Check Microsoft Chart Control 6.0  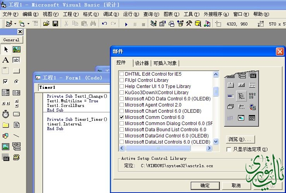coord(122,111)
